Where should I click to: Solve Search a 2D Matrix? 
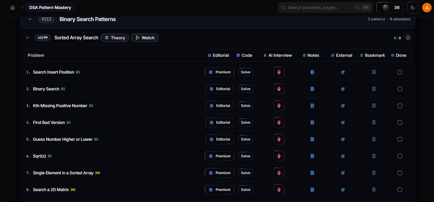click(x=246, y=189)
